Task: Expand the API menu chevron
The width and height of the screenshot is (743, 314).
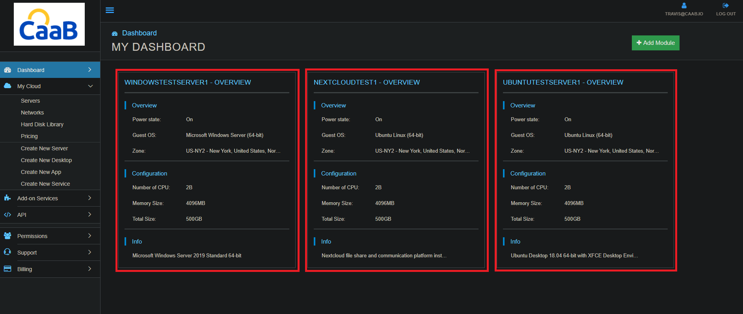Action: 90,214
